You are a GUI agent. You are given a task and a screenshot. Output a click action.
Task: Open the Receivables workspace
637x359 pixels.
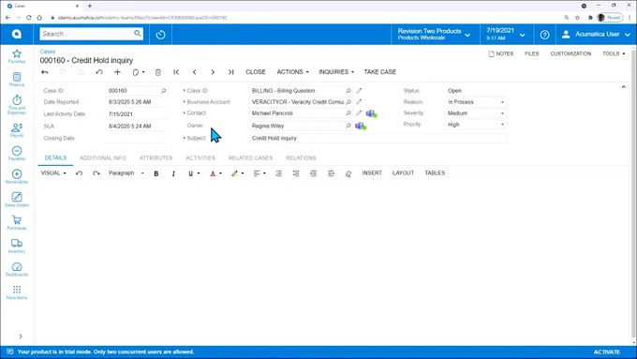(17, 176)
